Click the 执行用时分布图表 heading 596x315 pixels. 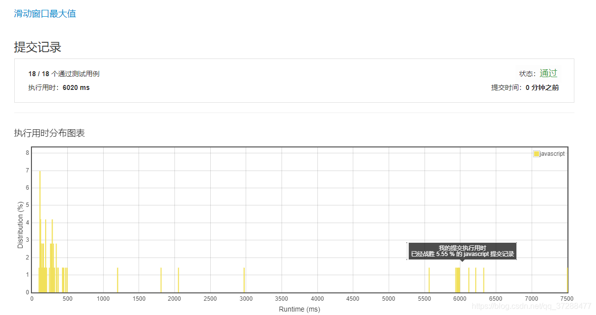49,133
